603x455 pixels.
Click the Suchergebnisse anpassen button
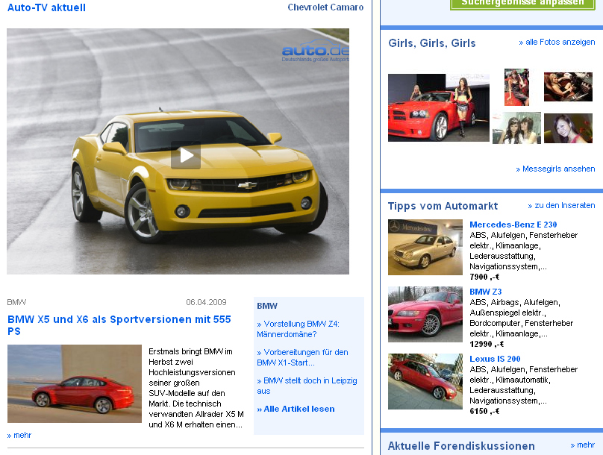(522, 3)
